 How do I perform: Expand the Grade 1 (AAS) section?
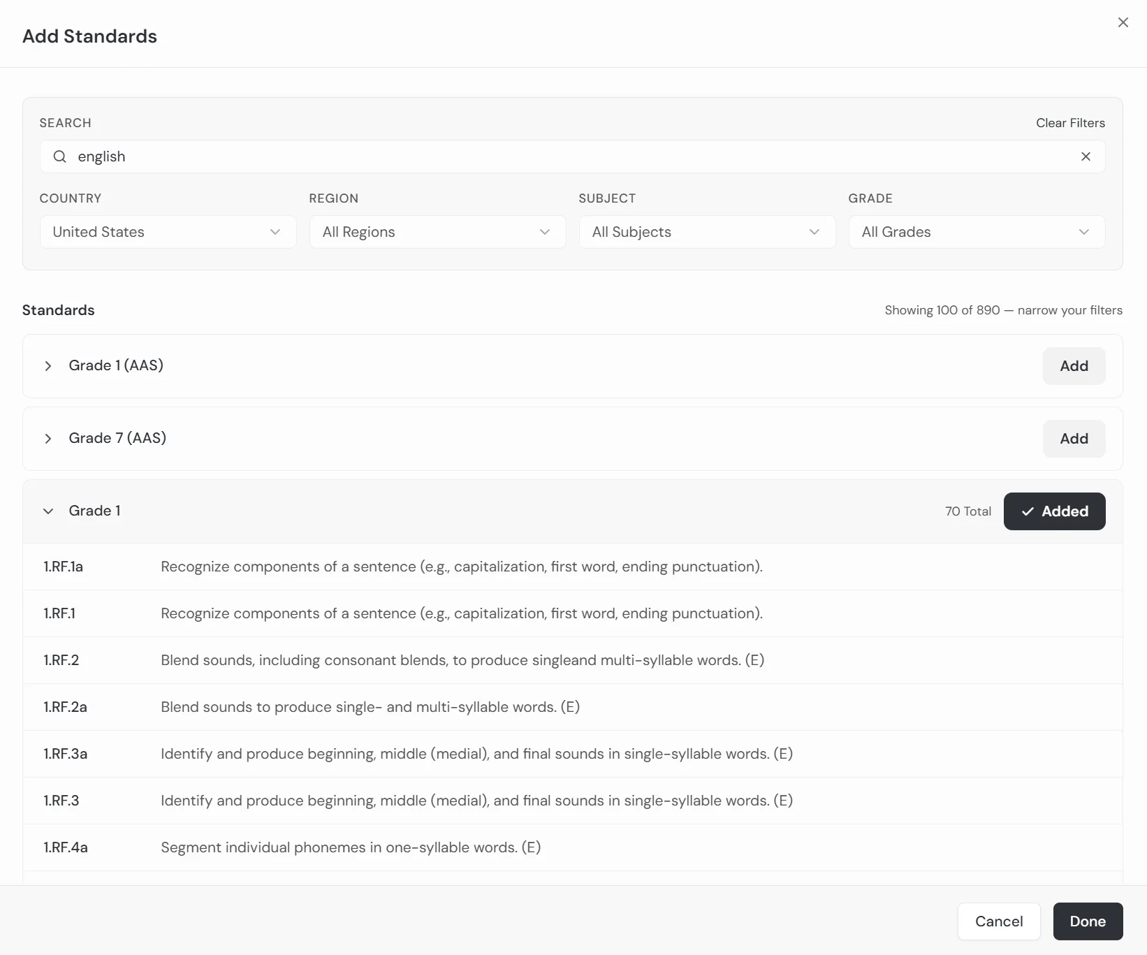point(48,366)
